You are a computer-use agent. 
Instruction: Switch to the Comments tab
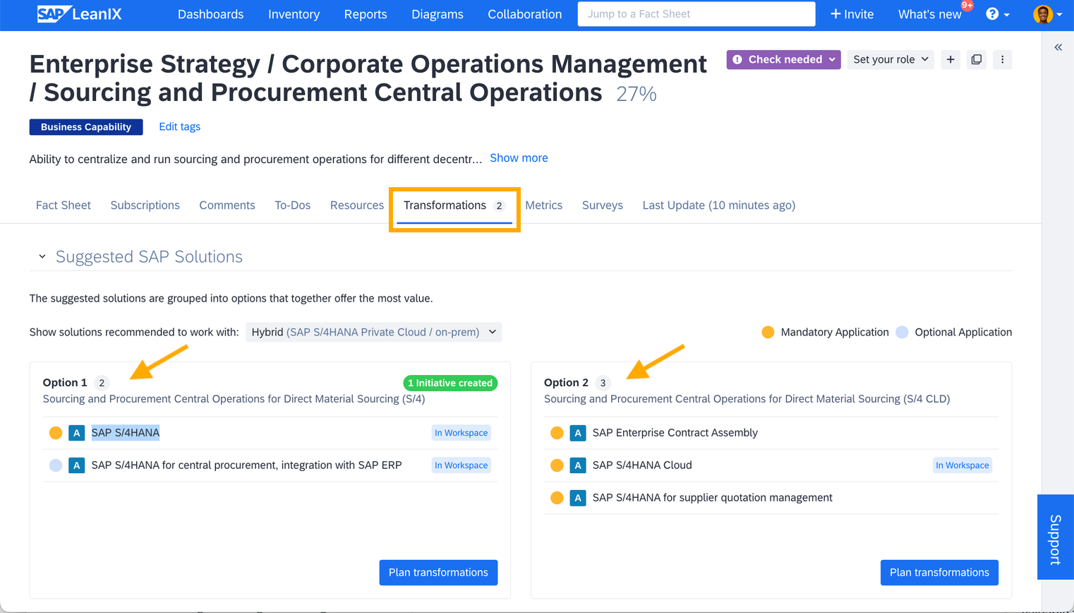[x=227, y=206]
